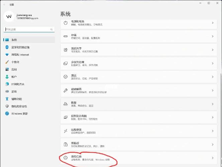Click the checkmark circle icon for 激活
This screenshot has width=222, height=167.
point(66,76)
